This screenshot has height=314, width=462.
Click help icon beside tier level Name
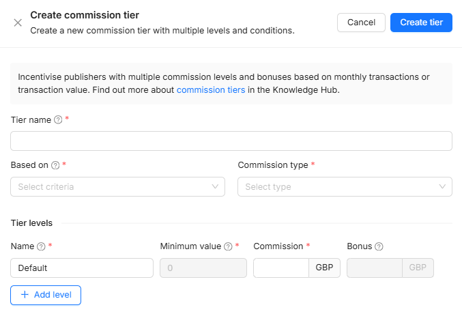click(x=41, y=246)
